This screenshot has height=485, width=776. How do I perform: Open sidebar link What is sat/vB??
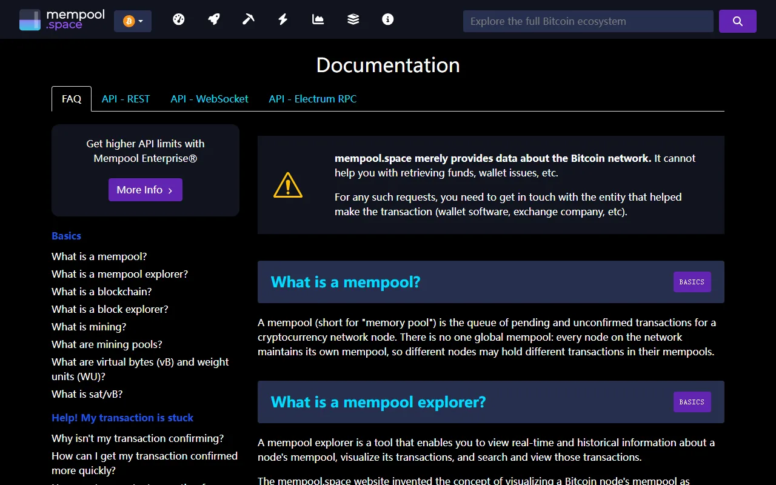[87, 394]
